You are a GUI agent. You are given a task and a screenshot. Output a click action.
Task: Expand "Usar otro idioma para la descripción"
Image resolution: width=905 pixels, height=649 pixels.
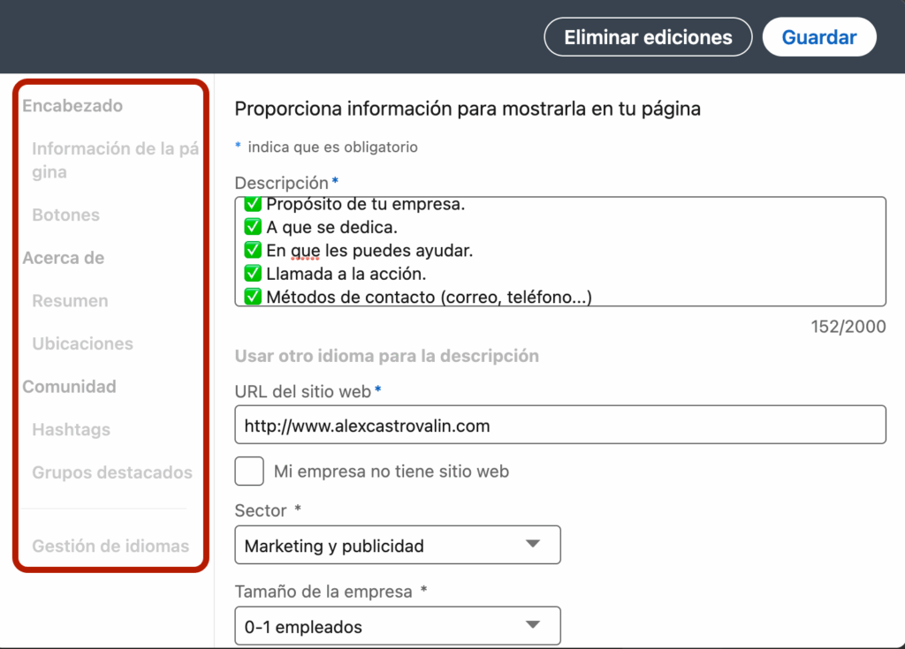pos(388,356)
